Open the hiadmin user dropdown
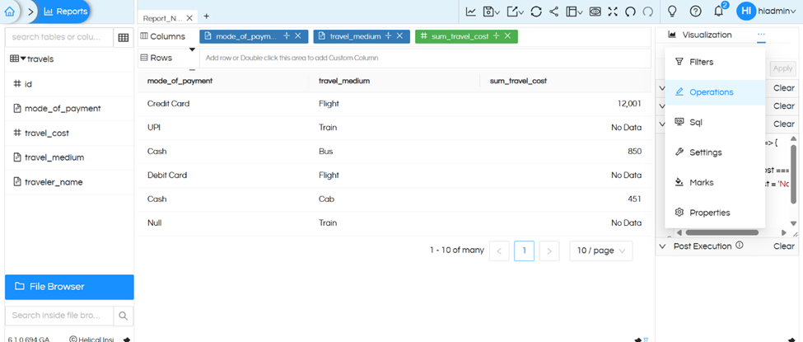The image size is (803, 342). (767, 12)
